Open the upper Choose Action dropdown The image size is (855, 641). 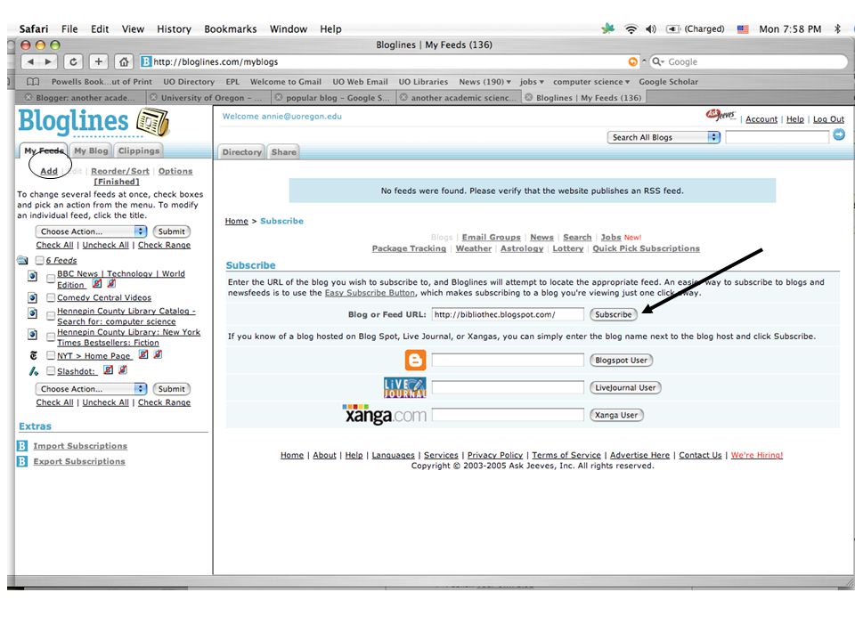[91, 231]
